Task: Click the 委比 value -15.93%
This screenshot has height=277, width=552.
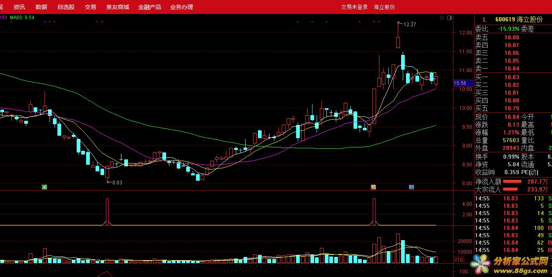Action: [509, 29]
